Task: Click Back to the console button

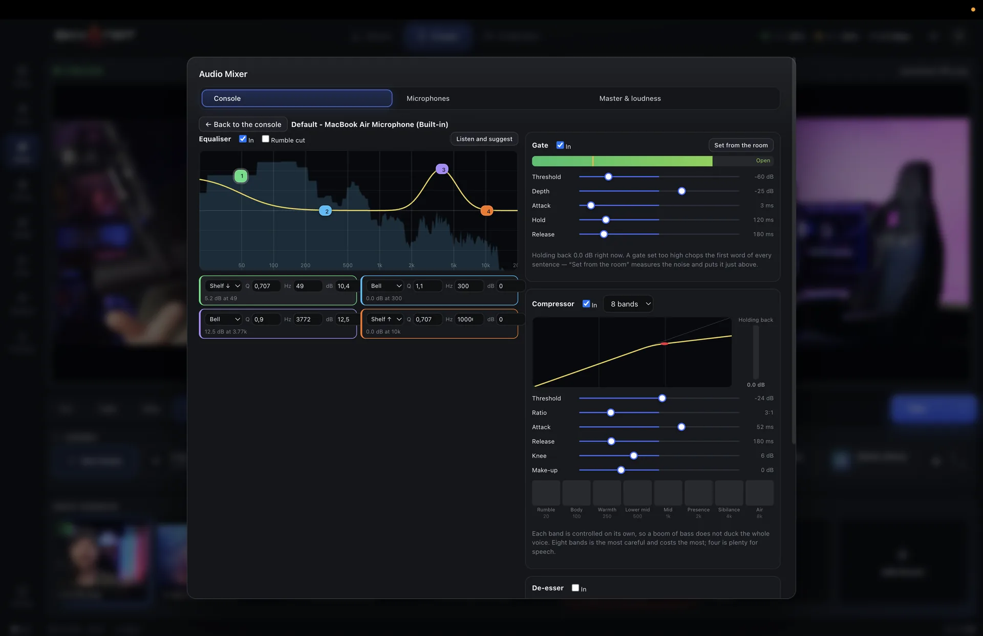Action: point(243,124)
